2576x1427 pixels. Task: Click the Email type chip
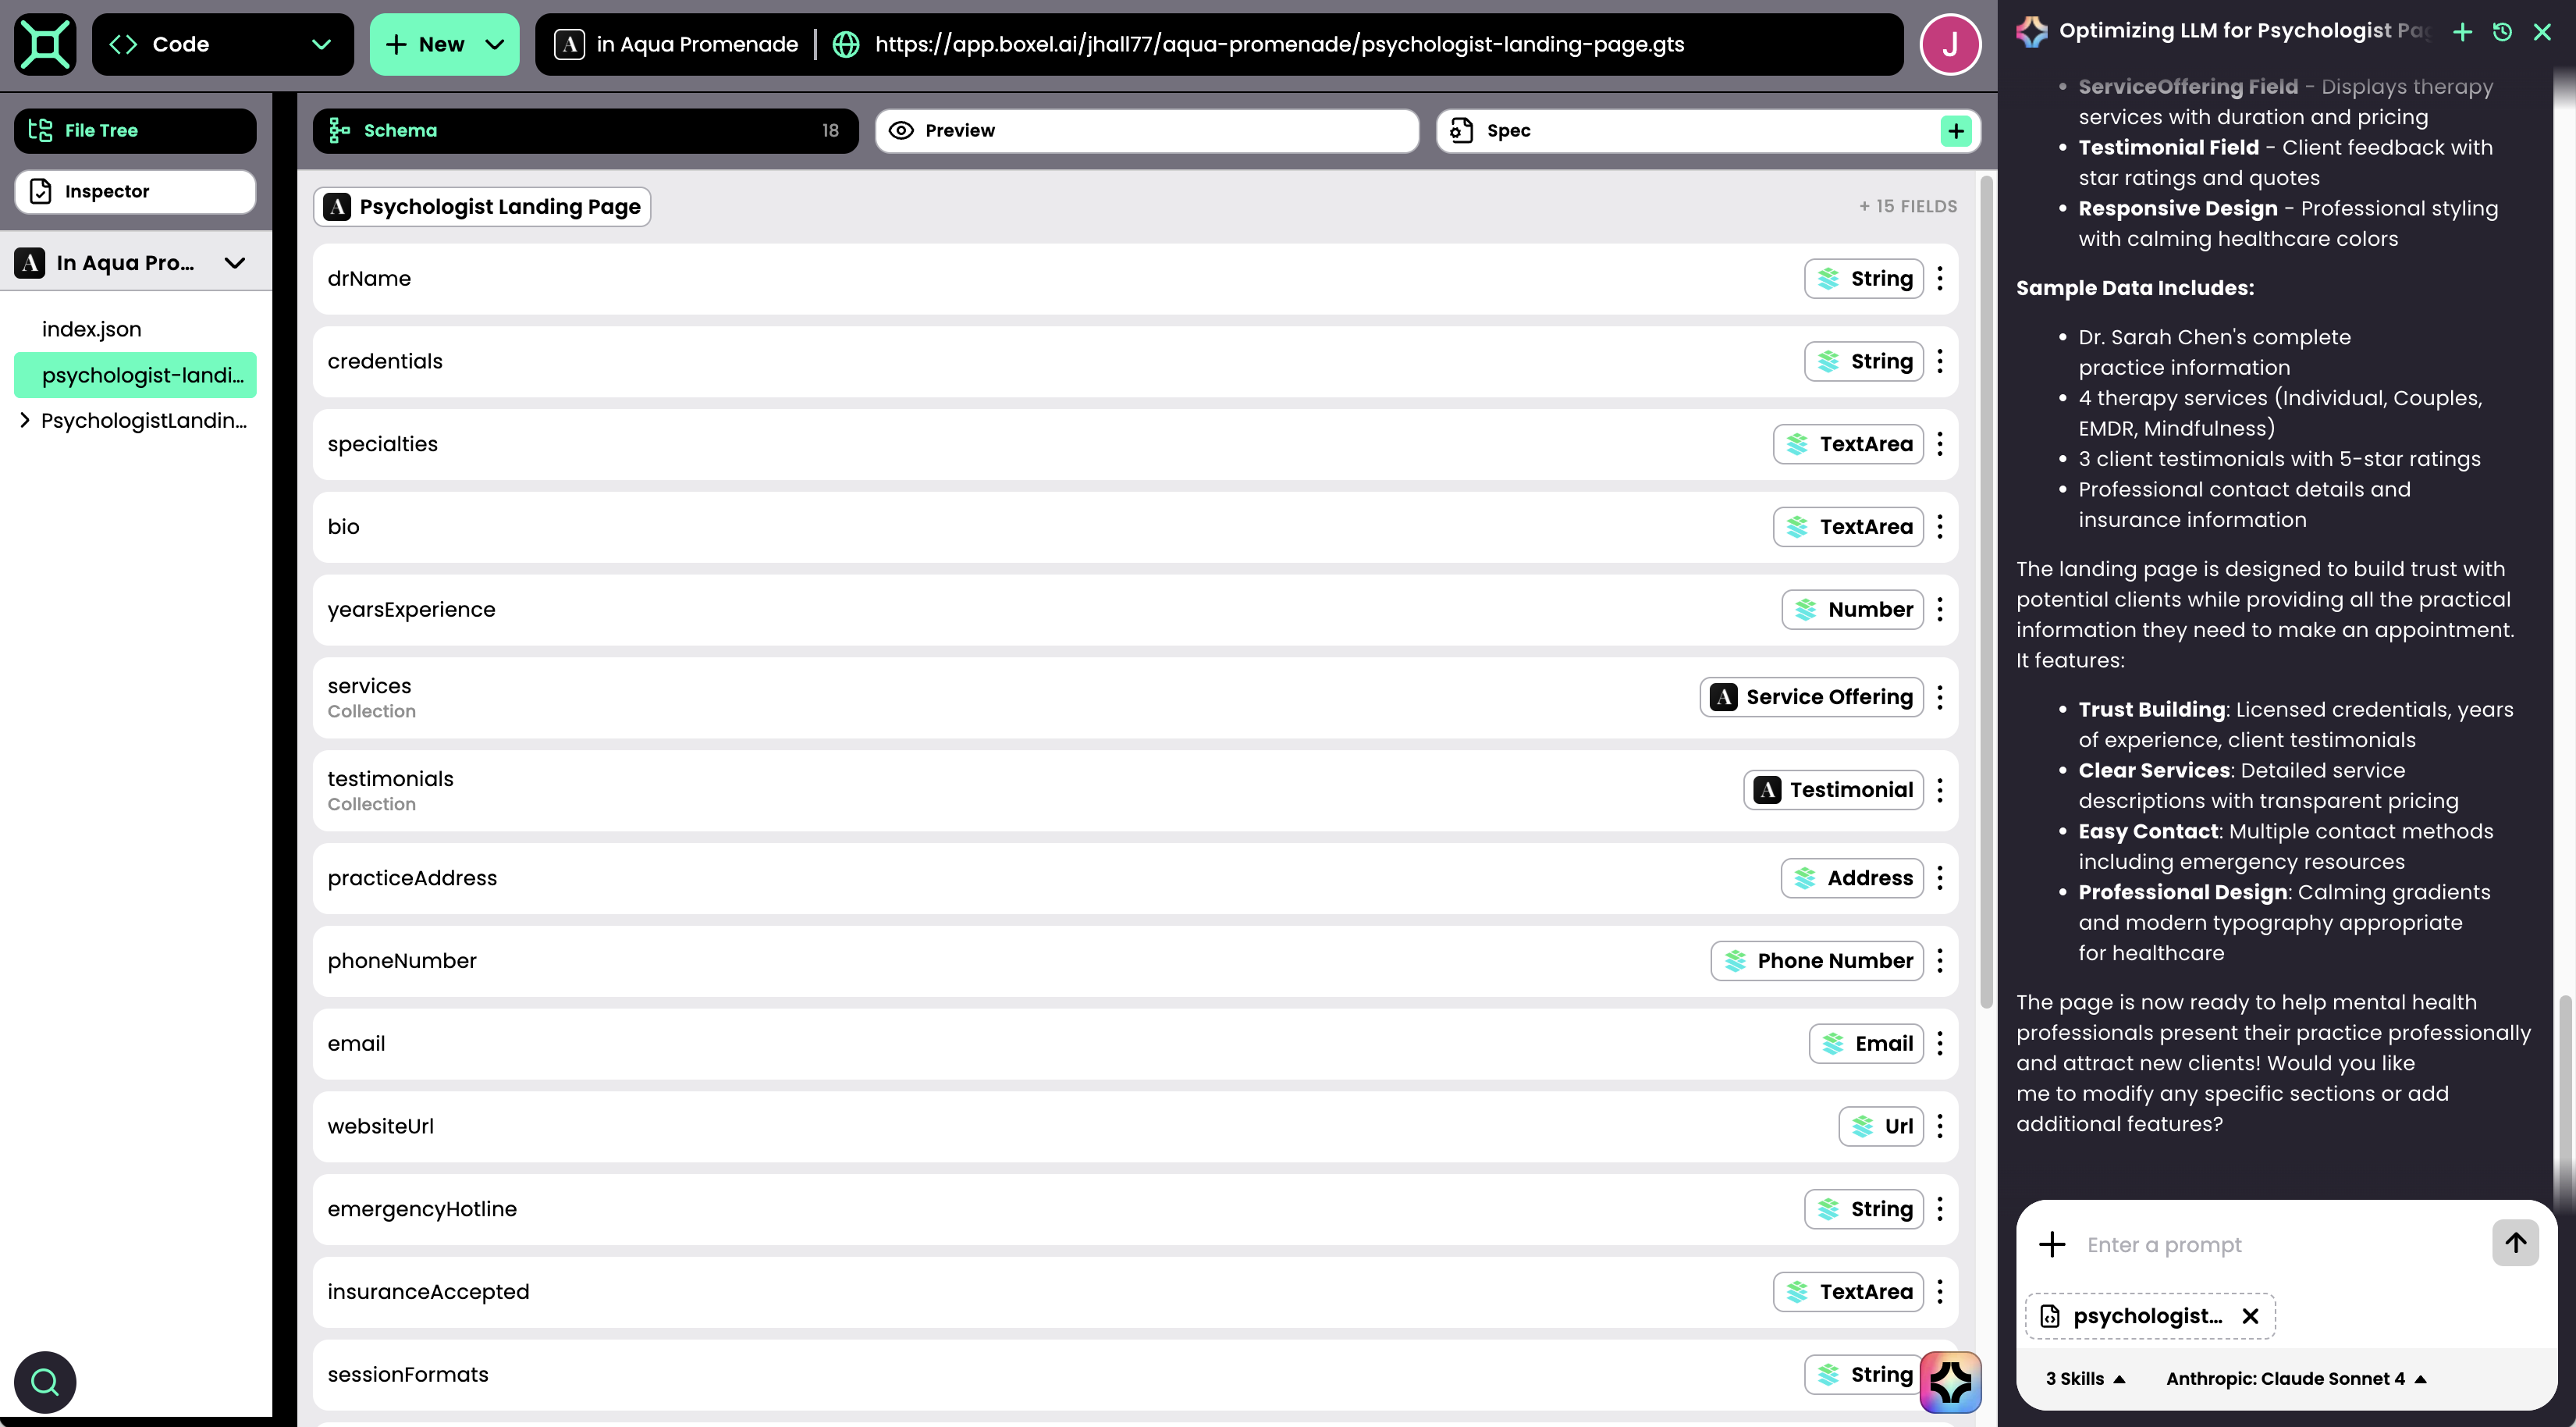coord(1866,1044)
